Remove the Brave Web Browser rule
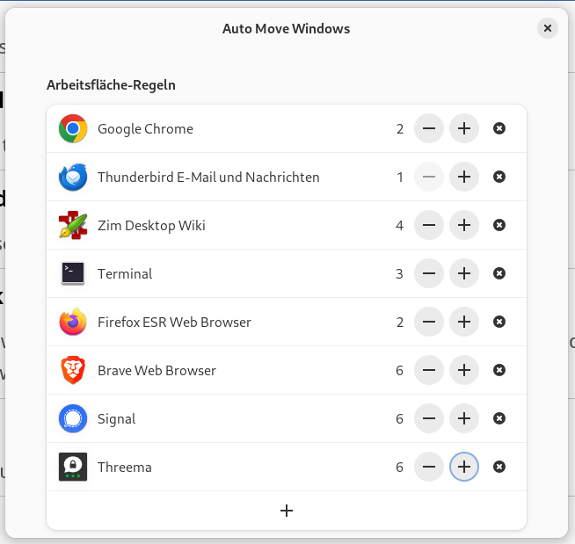The width and height of the screenshot is (575, 544). tap(499, 371)
